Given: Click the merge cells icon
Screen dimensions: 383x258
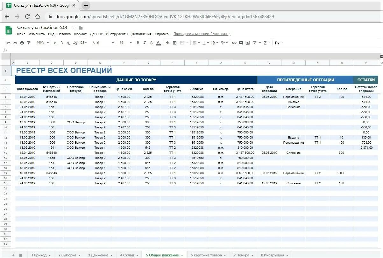Looking at the screenshot, I should 182,43.
